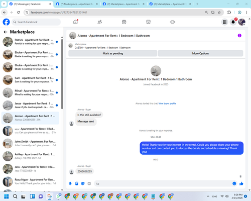Screen dimensions: 251x201
Task: Switch to third Marketplace browser tab
Action: [x=123, y=4]
